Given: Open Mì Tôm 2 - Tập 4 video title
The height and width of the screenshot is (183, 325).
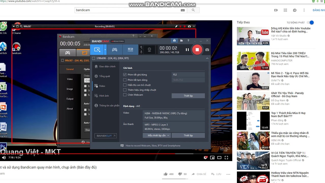Looking at the screenshot, I should (290, 75).
